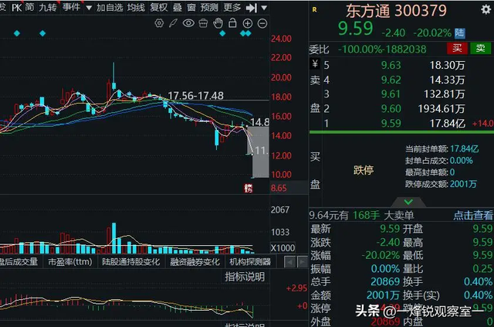This screenshot has height=327, width=494.
Task: Open the toolbox icon
Action: 203,23
